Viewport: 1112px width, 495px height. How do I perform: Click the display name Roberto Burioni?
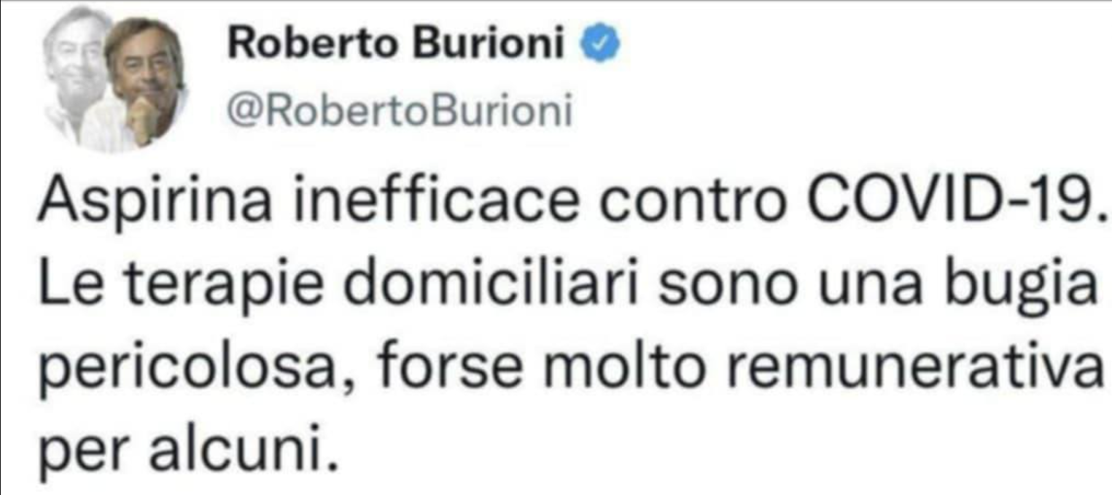coord(397,45)
